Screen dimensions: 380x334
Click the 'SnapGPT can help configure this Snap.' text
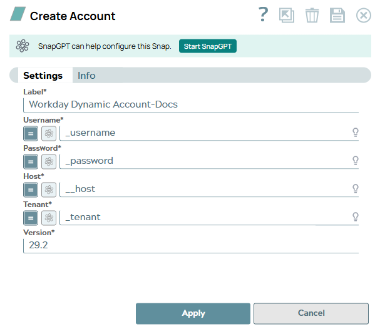105,46
